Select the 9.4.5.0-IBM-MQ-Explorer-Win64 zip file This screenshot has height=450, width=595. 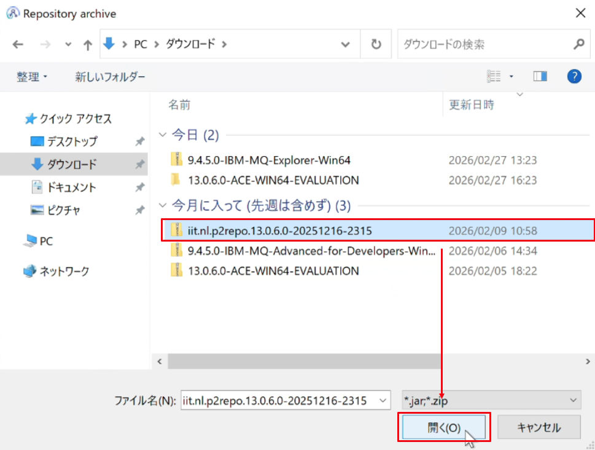(269, 160)
